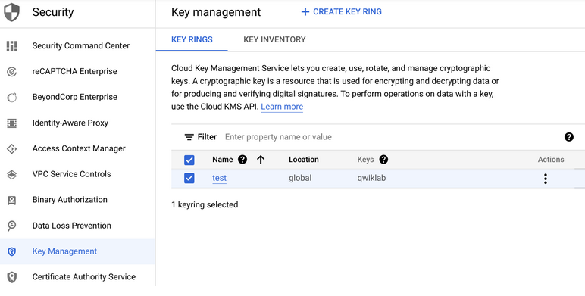
Task: Open Security Command Center icon
Action: [12, 46]
